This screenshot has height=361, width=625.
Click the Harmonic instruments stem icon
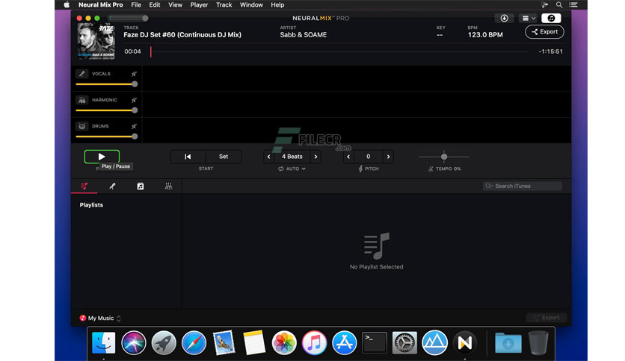click(x=81, y=100)
